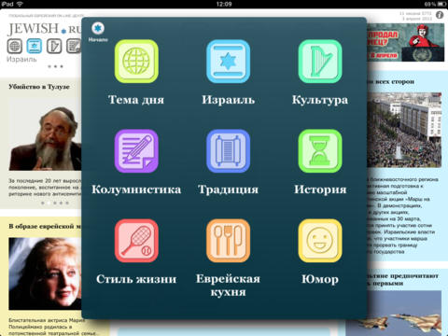Open the Культура harp icon
This screenshot has width=448, height=336.
point(320,62)
